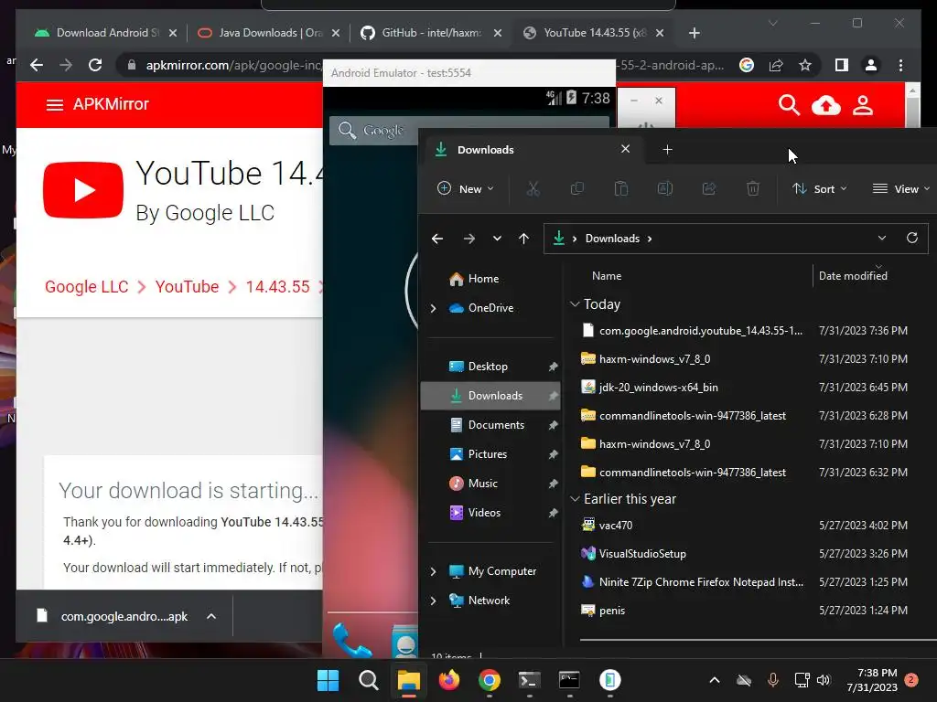Open the Sort dropdown in File Explorer
937x702 pixels.
coord(819,189)
